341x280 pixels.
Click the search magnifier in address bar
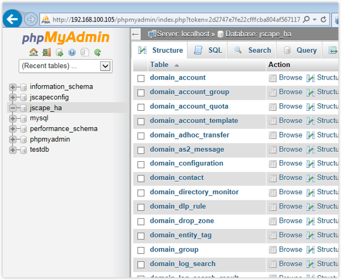coord(306,19)
